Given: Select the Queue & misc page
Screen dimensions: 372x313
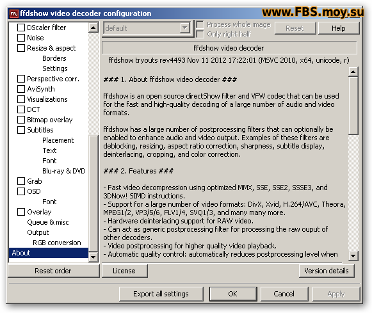Looking at the screenshot, I should (x=48, y=222).
